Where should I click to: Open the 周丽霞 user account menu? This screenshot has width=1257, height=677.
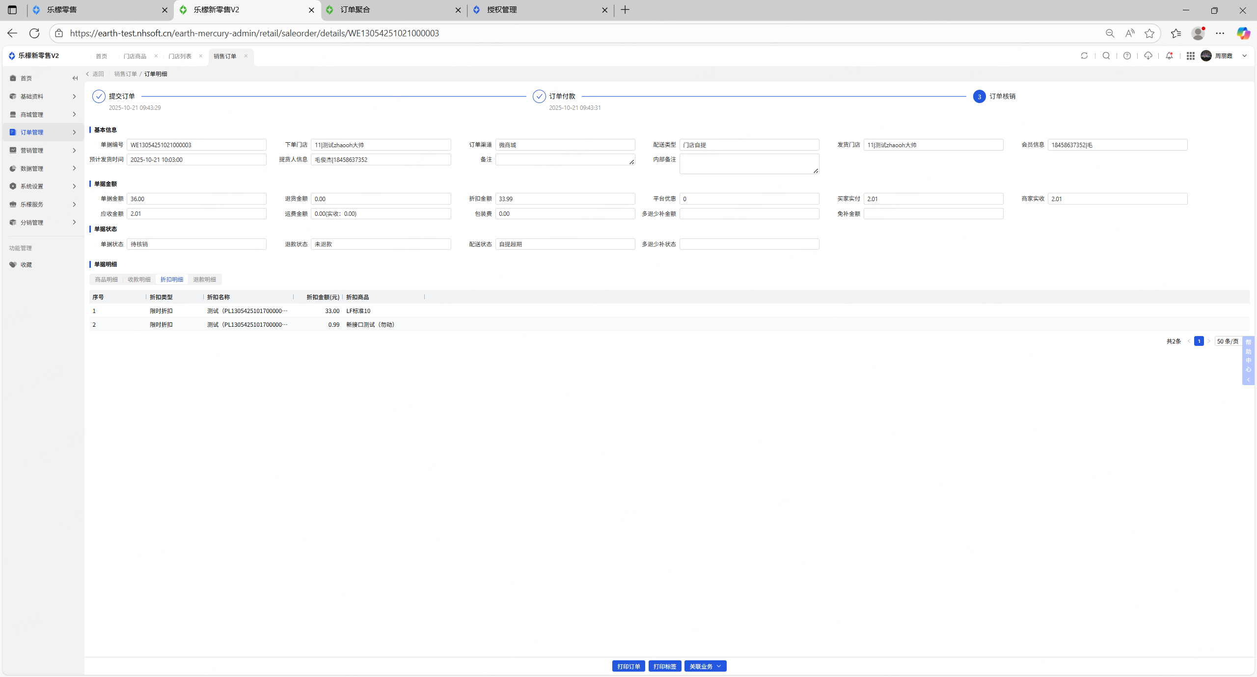pos(1224,56)
